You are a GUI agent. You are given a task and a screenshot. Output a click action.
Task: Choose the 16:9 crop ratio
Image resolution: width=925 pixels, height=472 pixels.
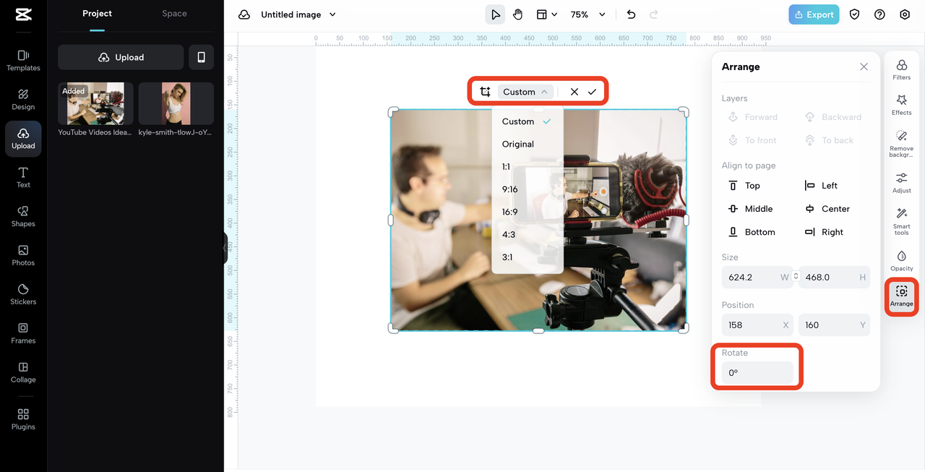527,212
